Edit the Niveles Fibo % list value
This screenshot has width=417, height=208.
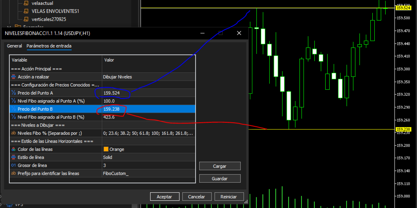click(149, 133)
